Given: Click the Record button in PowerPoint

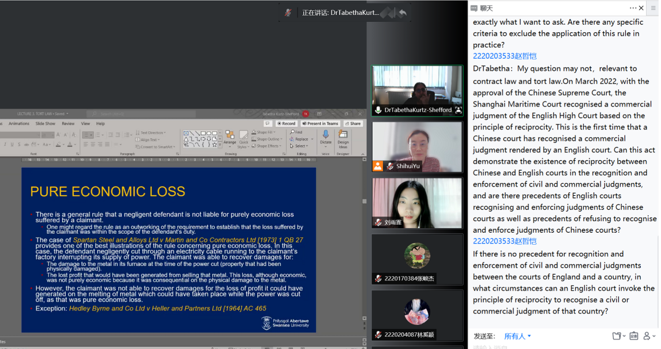Looking at the screenshot, I should 286,123.
